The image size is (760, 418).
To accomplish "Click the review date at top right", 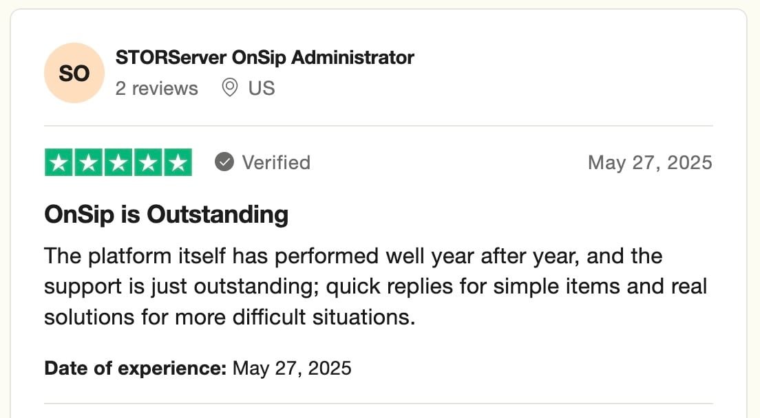I will (x=649, y=162).
